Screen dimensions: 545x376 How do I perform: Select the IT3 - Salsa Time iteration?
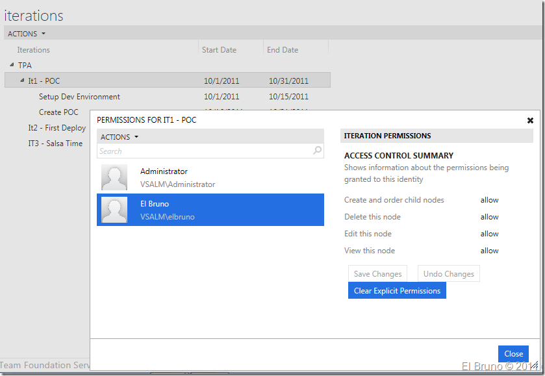pyautogui.click(x=55, y=144)
